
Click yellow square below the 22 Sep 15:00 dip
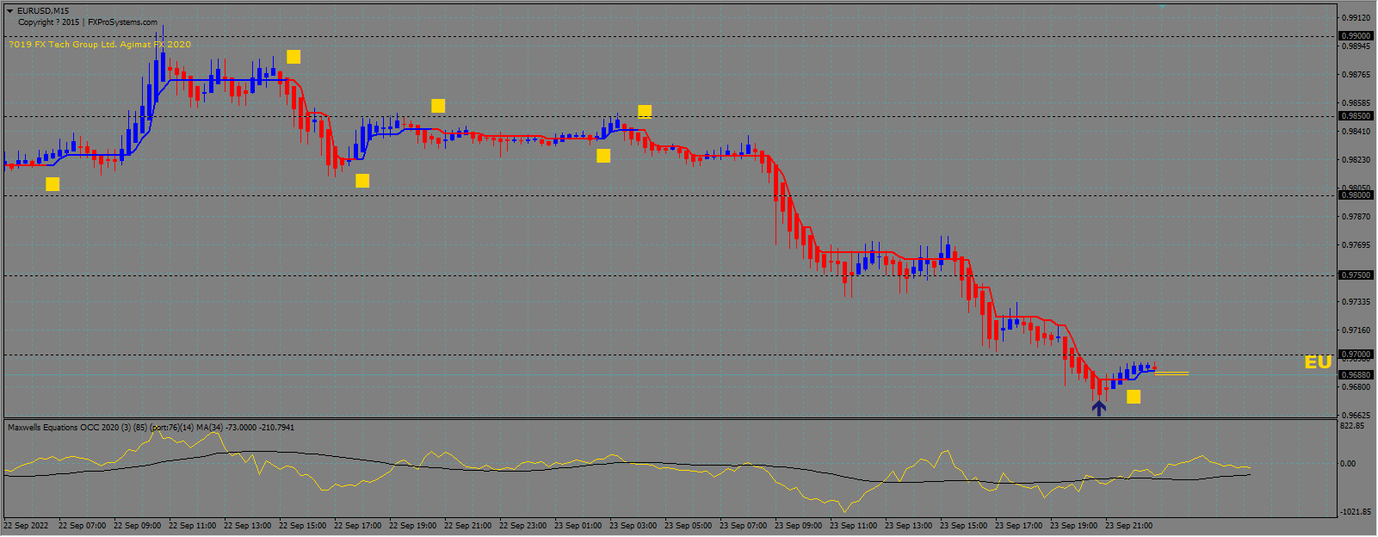(362, 181)
